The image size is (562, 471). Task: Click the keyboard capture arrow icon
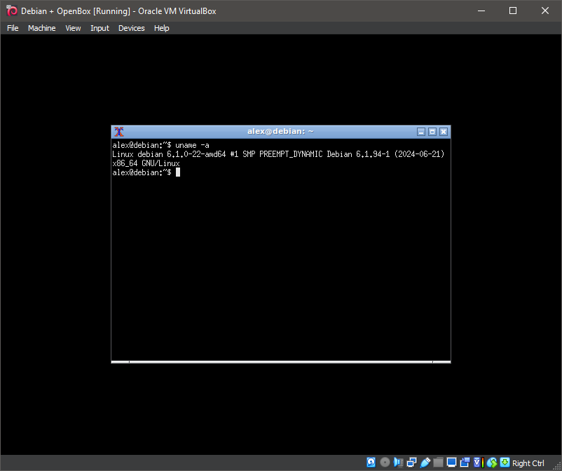(x=505, y=463)
